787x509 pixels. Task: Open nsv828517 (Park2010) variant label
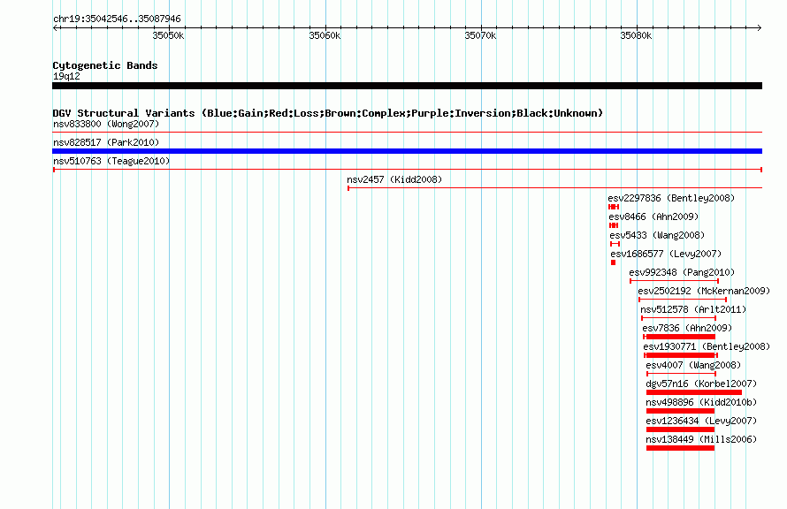(x=106, y=142)
